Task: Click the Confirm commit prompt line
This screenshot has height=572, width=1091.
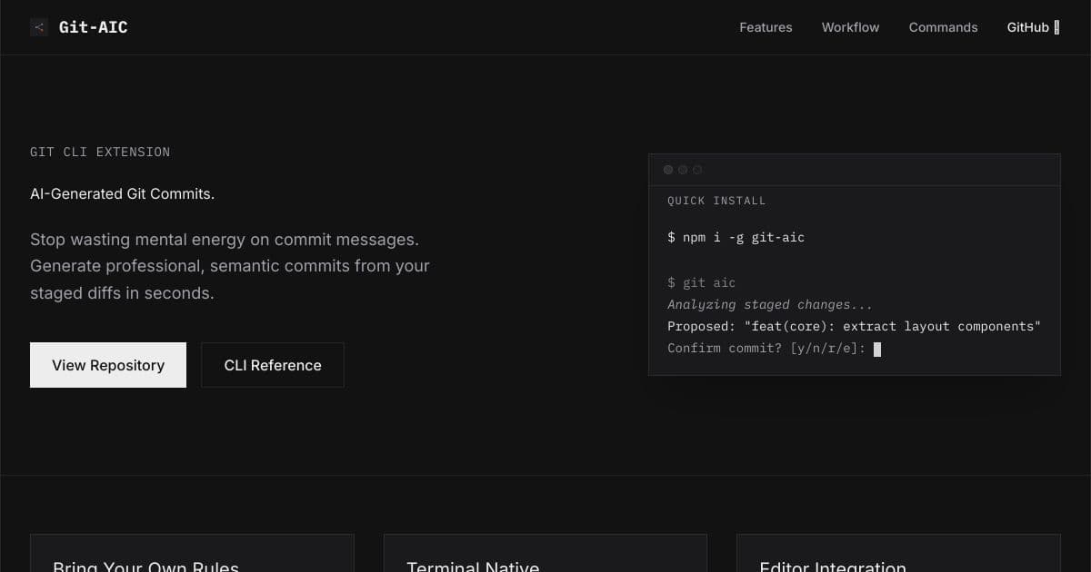Action: click(x=774, y=348)
